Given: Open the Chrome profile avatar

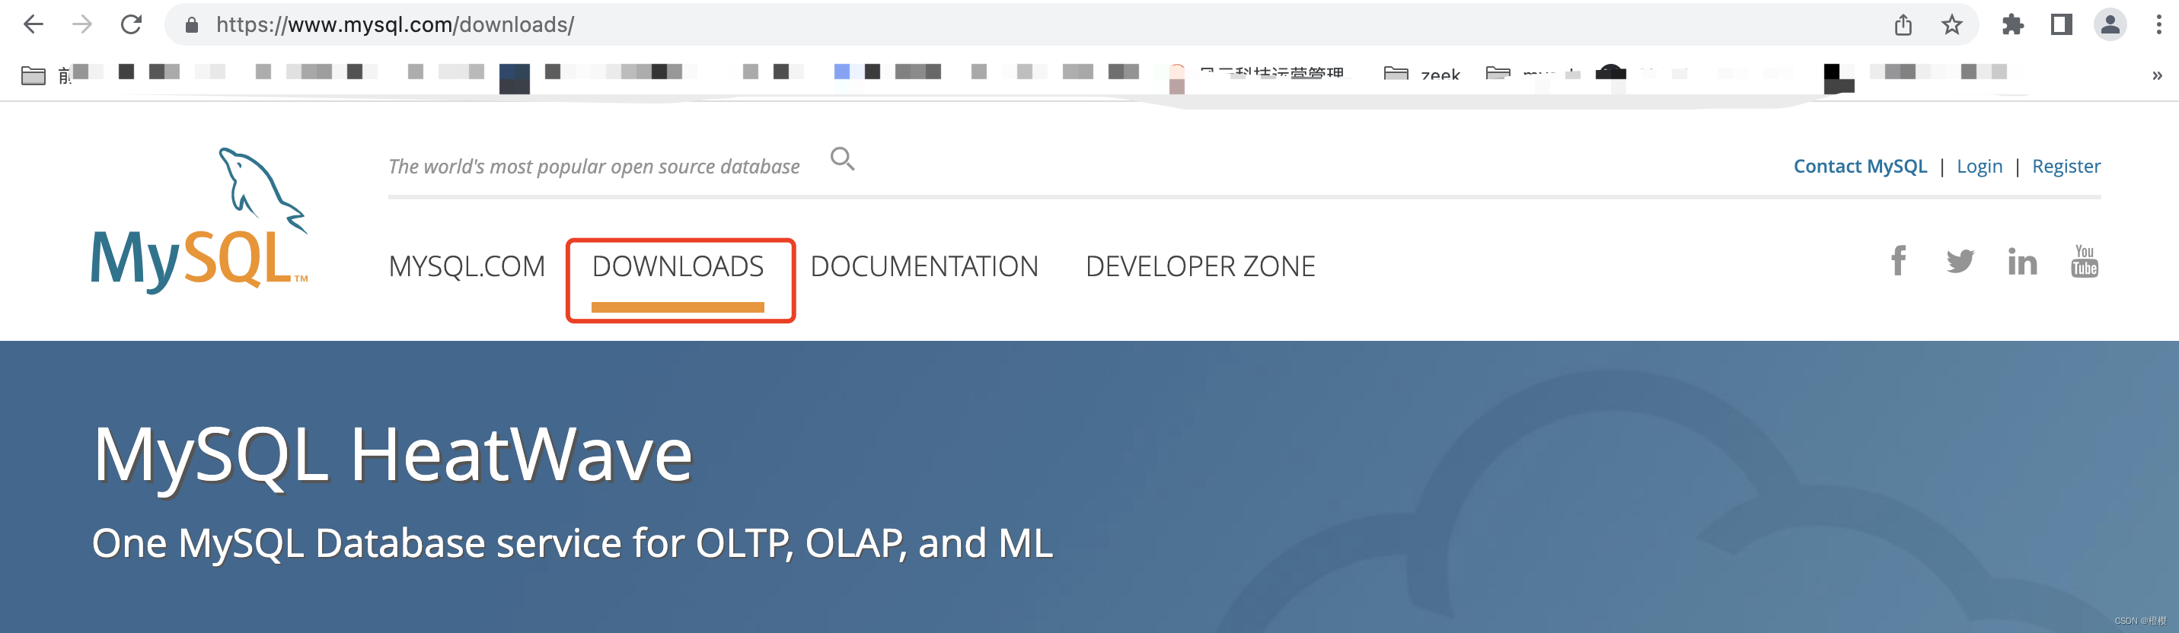Looking at the screenshot, I should (x=2110, y=24).
